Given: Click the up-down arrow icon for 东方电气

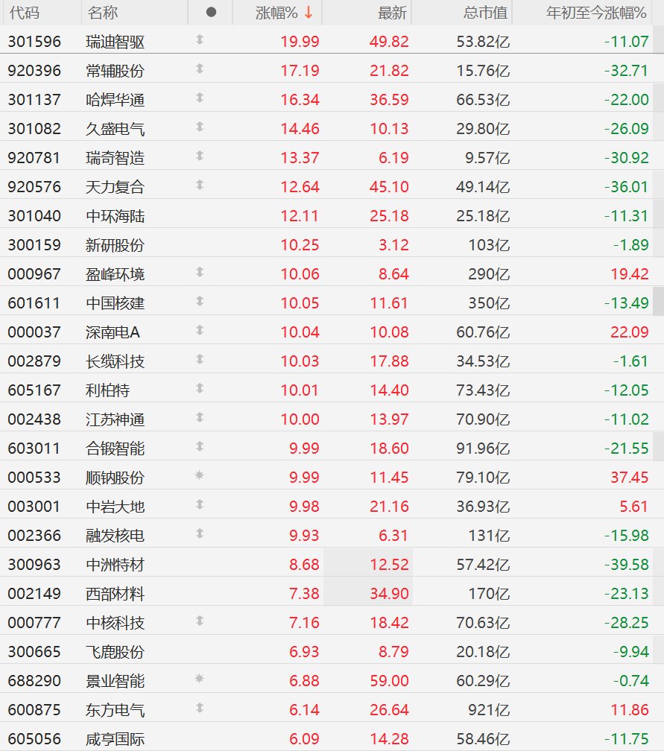Looking at the screenshot, I should coord(200,708).
